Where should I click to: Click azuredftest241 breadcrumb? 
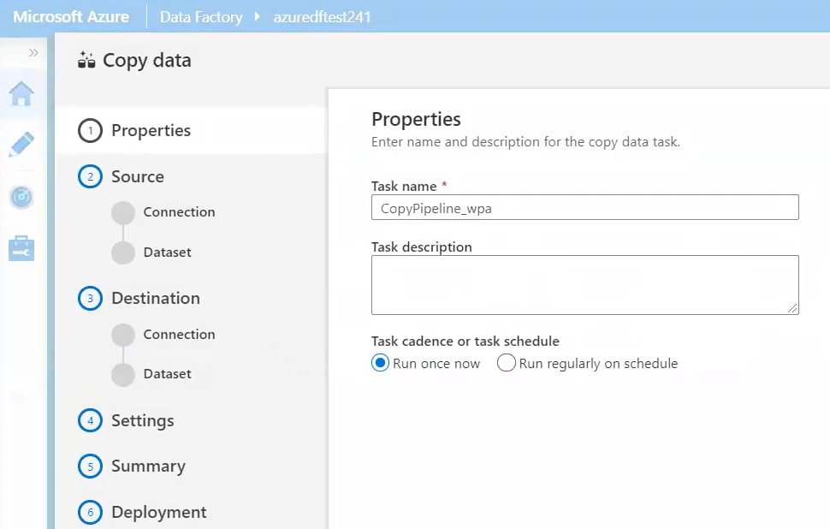[322, 17]
